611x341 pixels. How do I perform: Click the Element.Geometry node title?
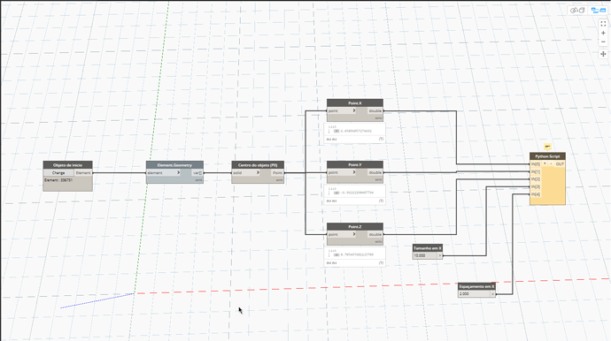click(174, 165)
